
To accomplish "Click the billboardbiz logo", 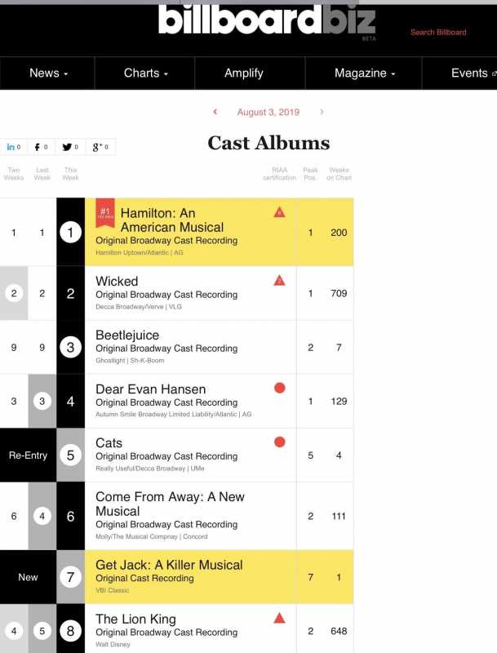I will (x=266, y=20).
